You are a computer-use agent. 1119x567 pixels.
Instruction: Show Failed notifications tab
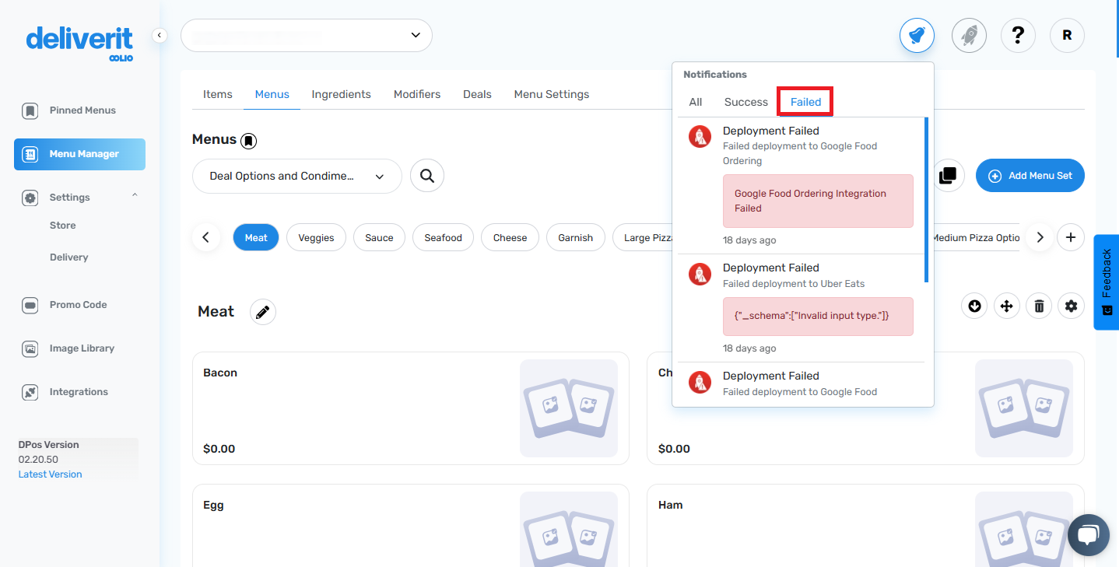coord(806,102)
